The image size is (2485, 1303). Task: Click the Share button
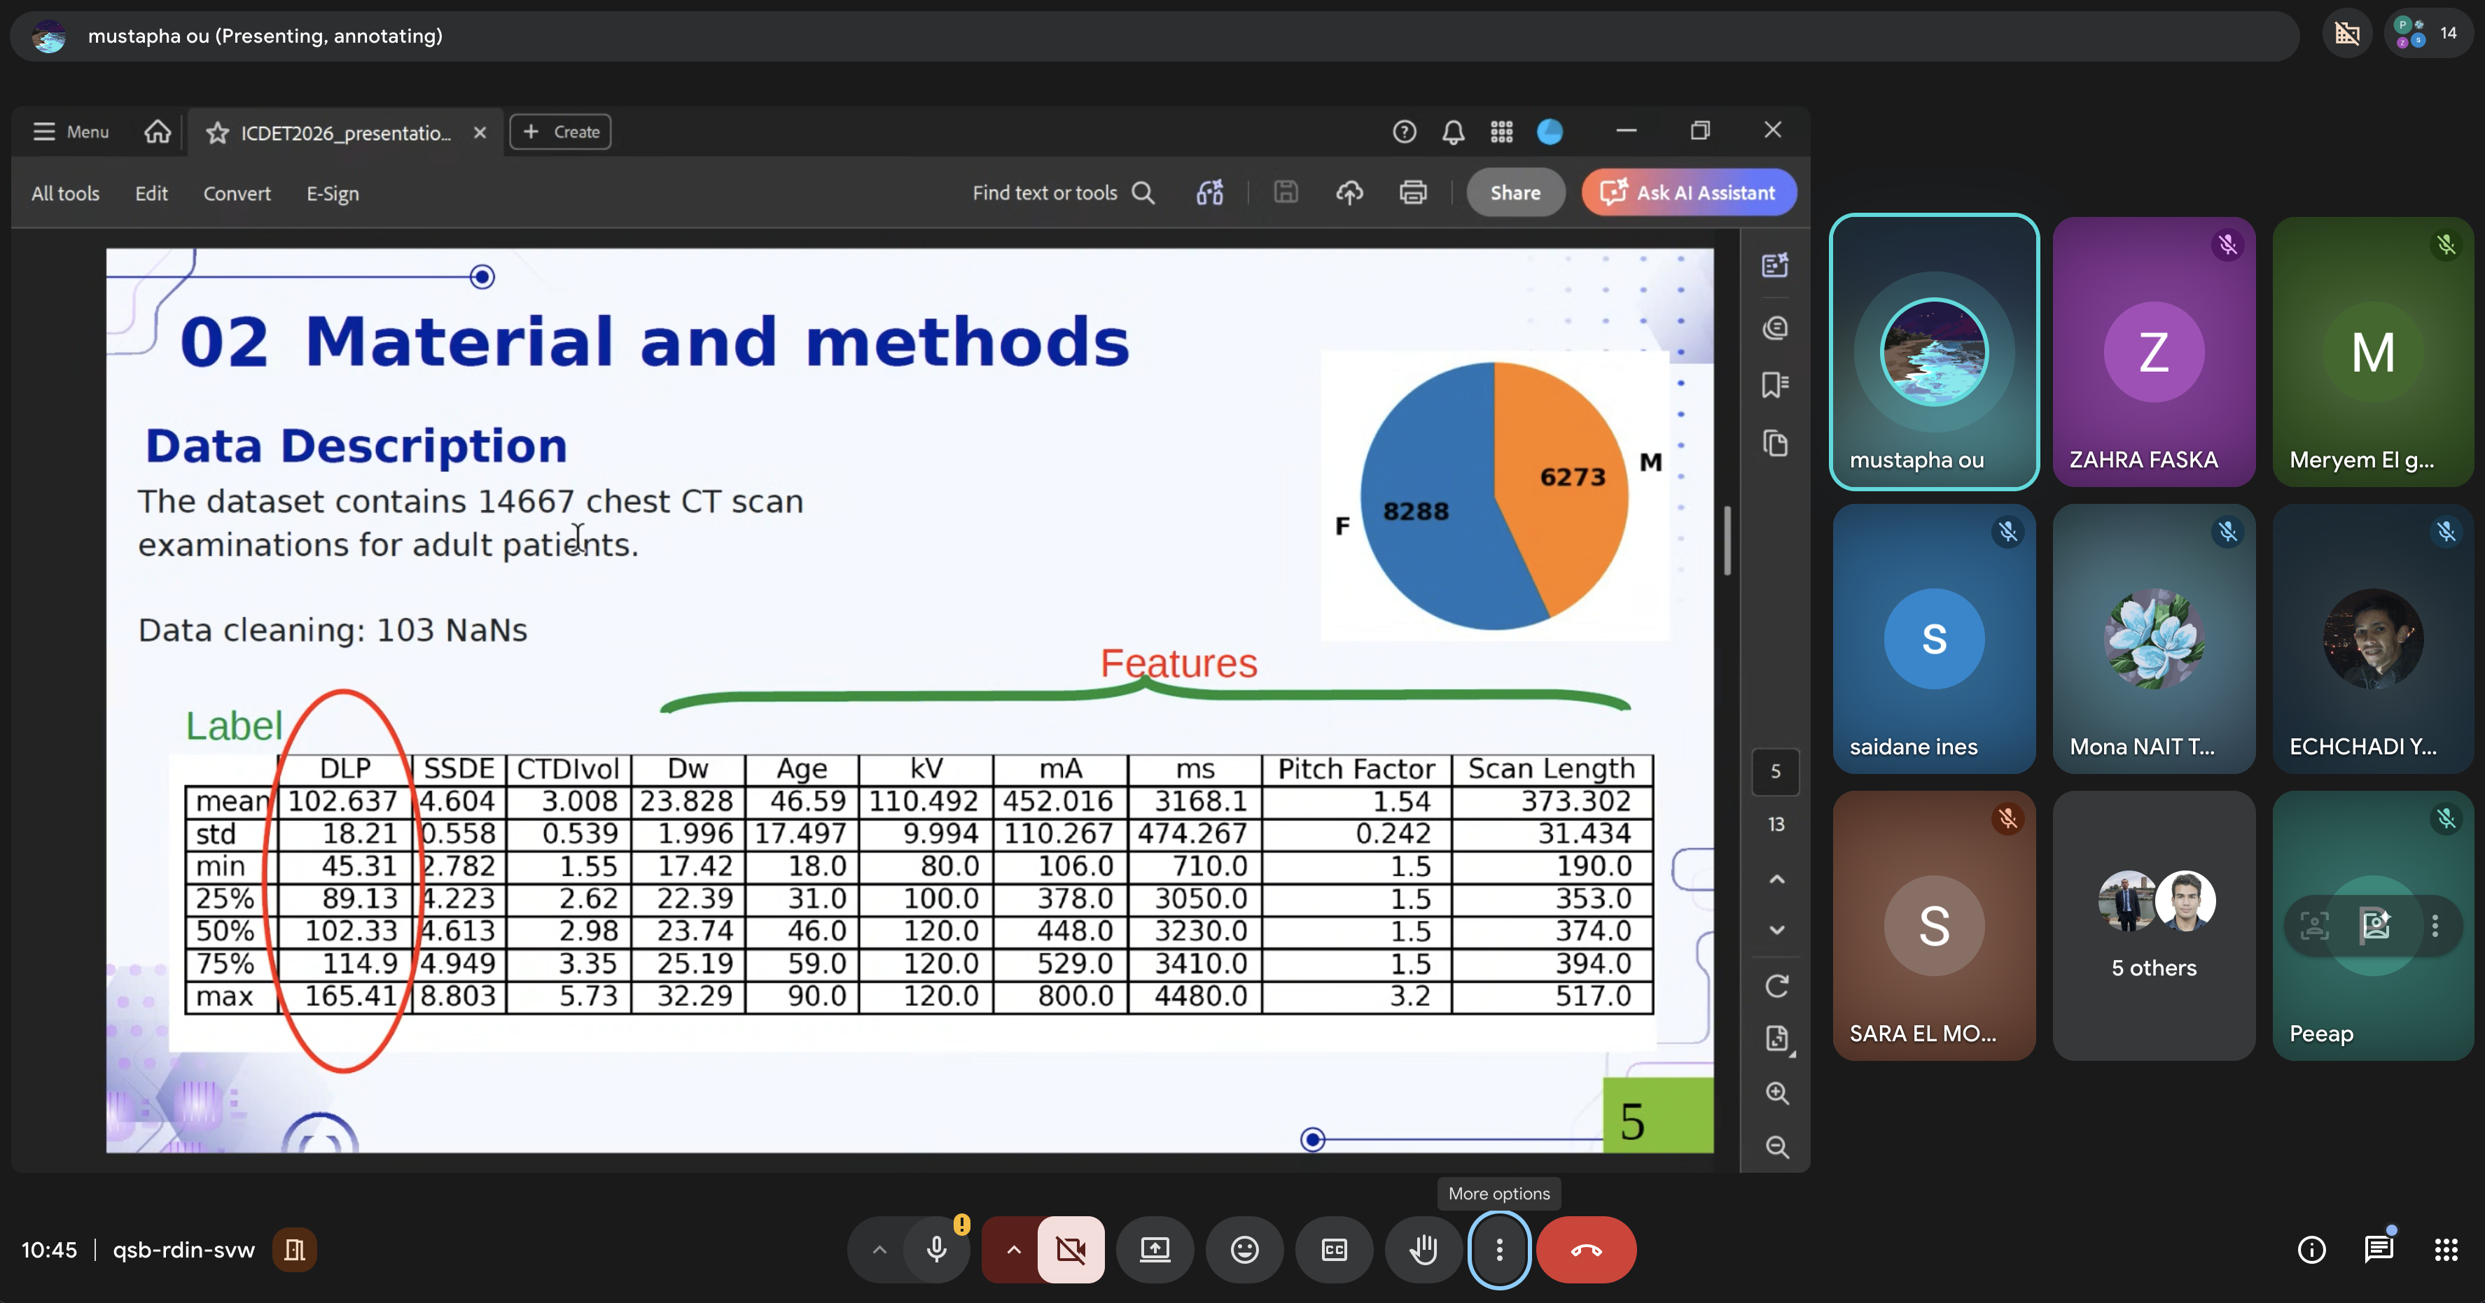(x=1515, y=192)
